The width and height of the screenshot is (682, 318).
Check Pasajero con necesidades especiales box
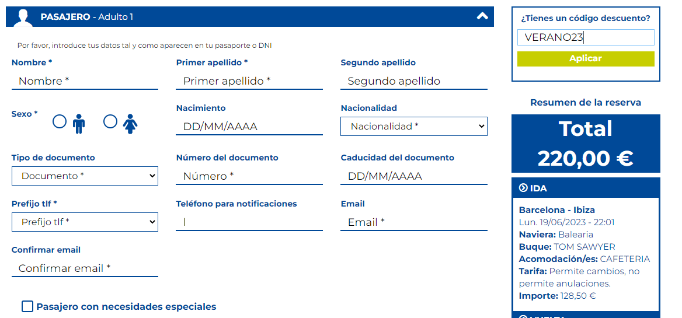27,306
